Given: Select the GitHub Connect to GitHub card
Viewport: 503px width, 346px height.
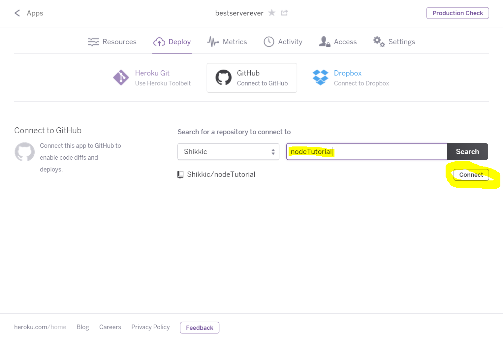Looking at the screenshot, I should 252,78.
